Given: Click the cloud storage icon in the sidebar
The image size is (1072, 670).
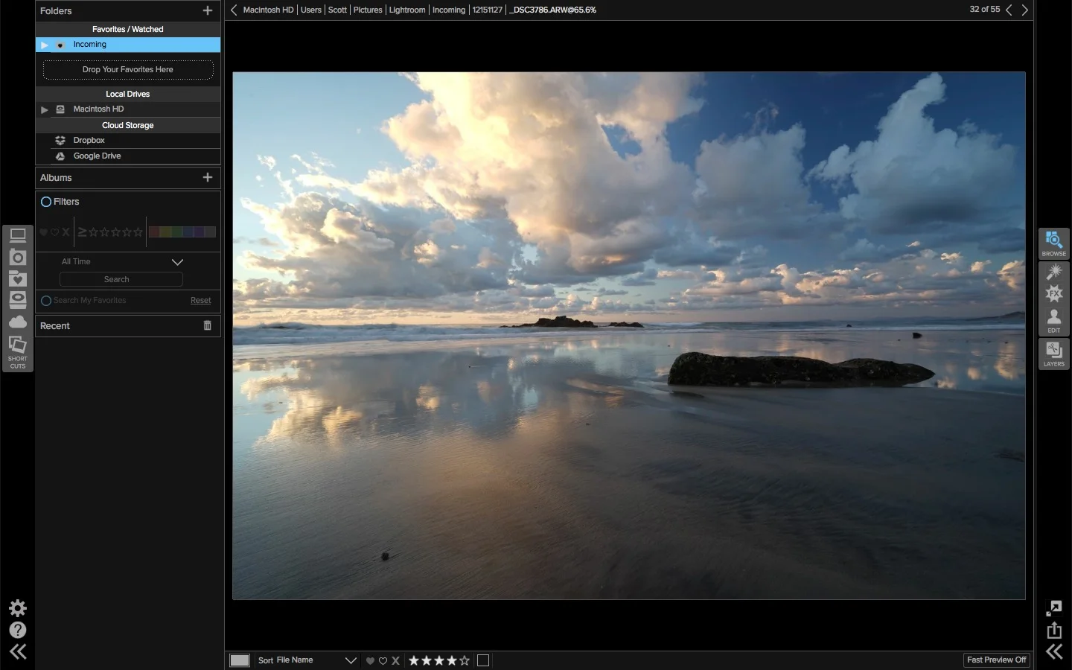Looking at the screenshot, I should [x=18, y=322].
